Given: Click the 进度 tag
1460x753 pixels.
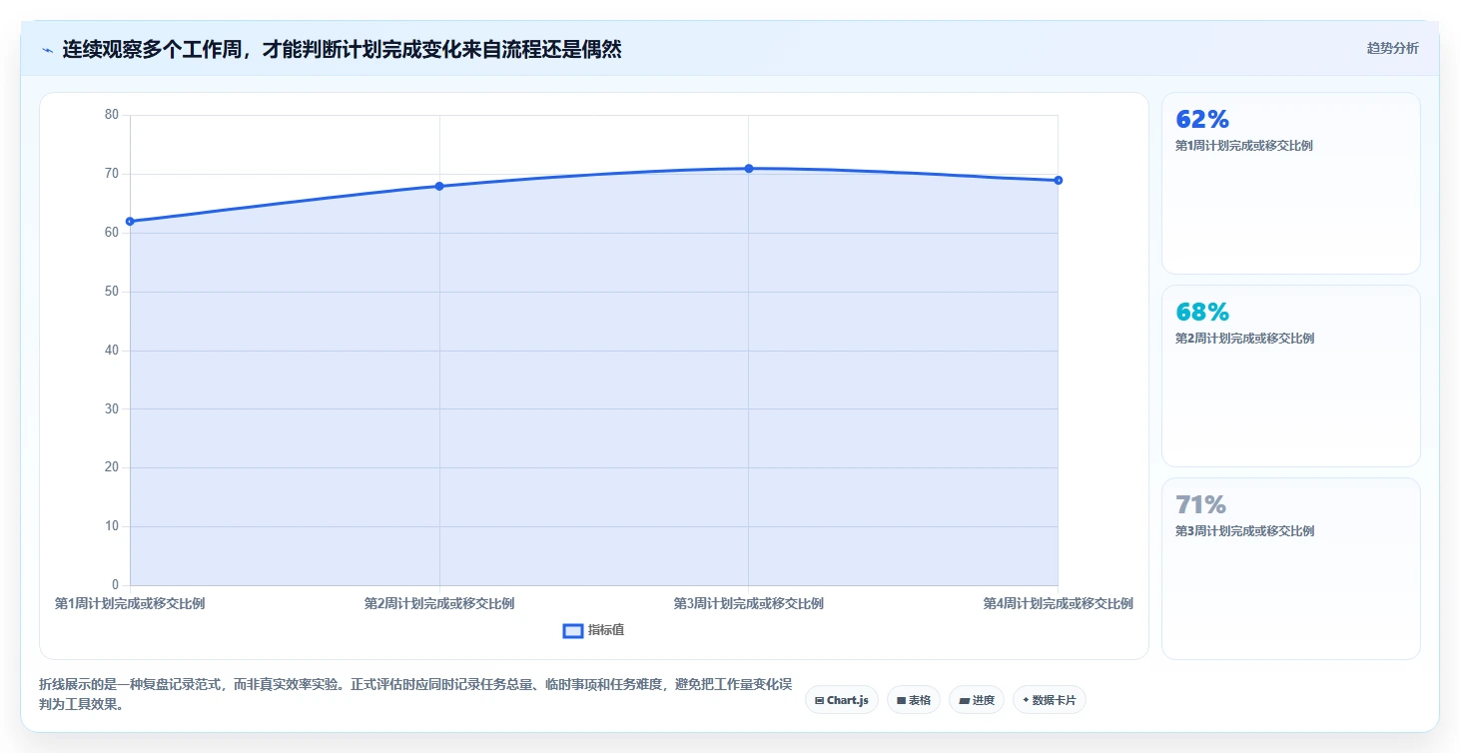Looking at the screenshot, I should (x=977, y=700).
